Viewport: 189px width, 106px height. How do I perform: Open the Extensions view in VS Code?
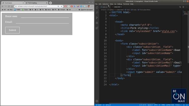(x=97, y=28)
